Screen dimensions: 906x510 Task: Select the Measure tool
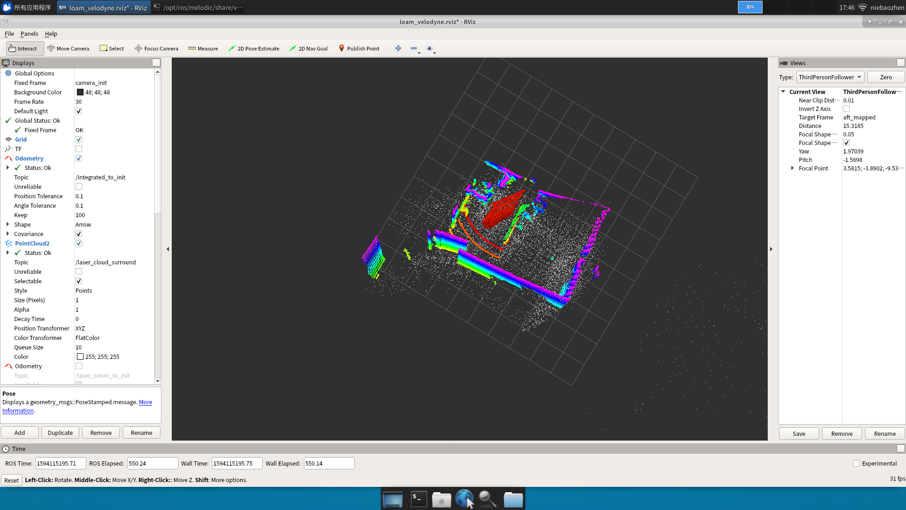coord(203,48)
